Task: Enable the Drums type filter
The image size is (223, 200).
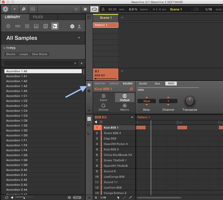Action: pyautogui.click(x=10, y=54)
